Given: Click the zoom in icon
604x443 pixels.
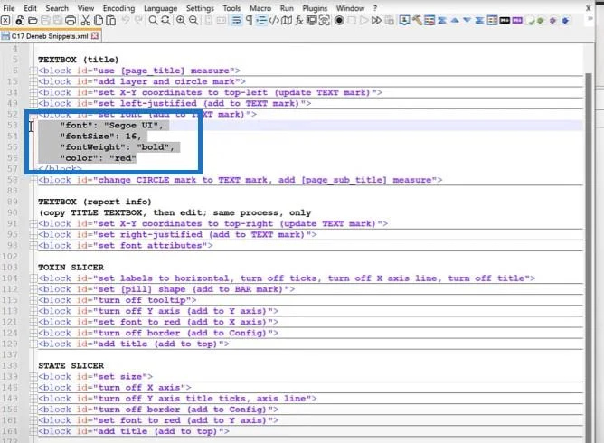Looking at the screenshot, I should (x=180, y=21).
